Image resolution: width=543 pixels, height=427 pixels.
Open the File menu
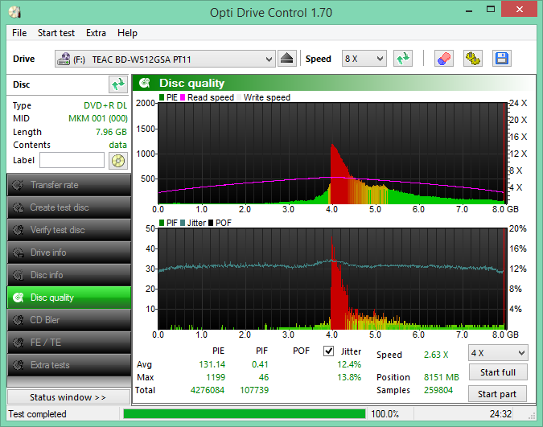(19, 33)
